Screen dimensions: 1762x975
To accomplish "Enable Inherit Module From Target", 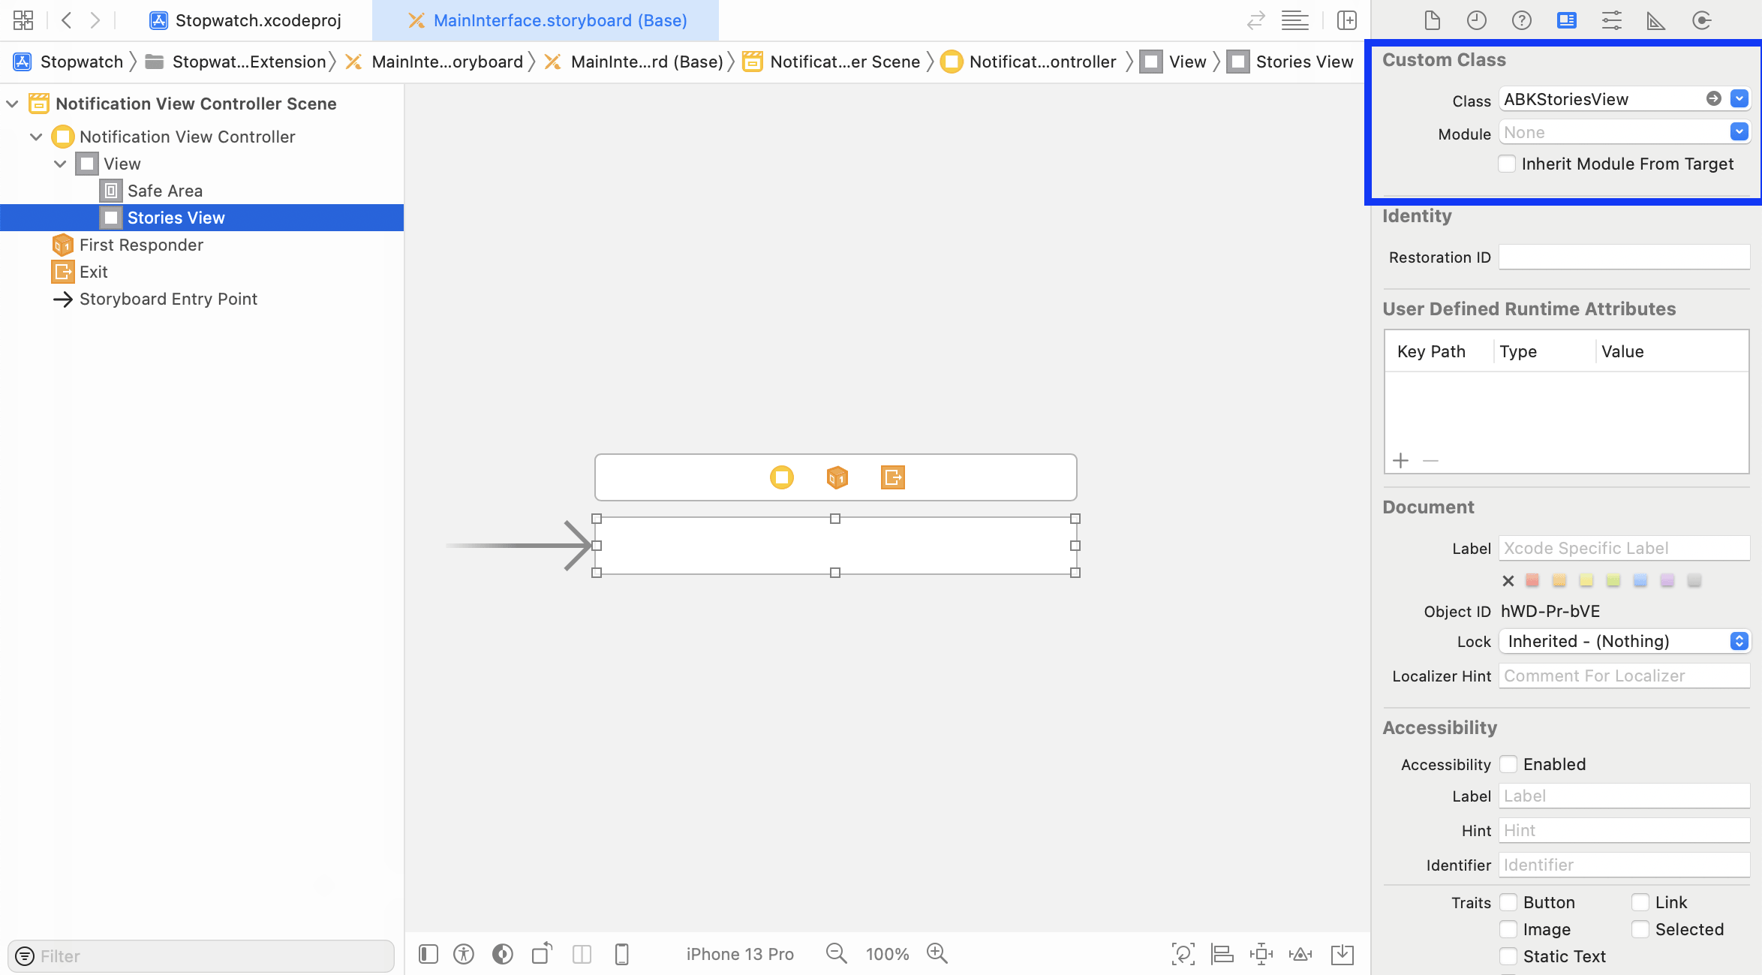I will (1507, 164).
